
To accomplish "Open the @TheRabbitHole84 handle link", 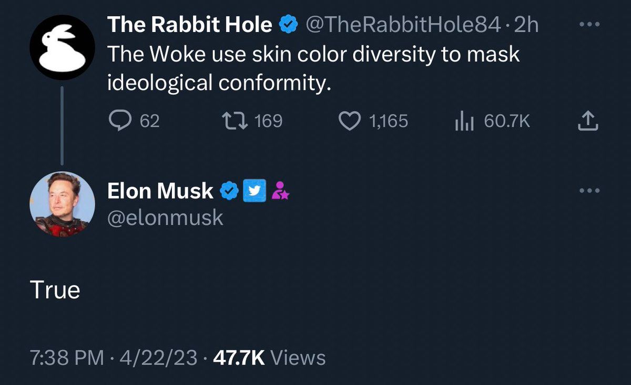I will pyautogui.click(x=403, y=25).
